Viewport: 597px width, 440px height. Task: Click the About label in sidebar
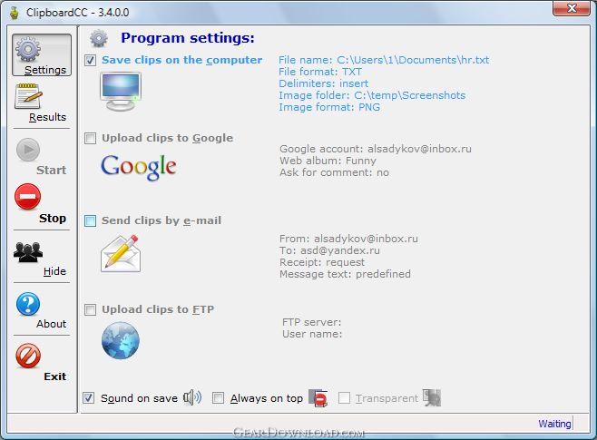click(x=52, y=324)
